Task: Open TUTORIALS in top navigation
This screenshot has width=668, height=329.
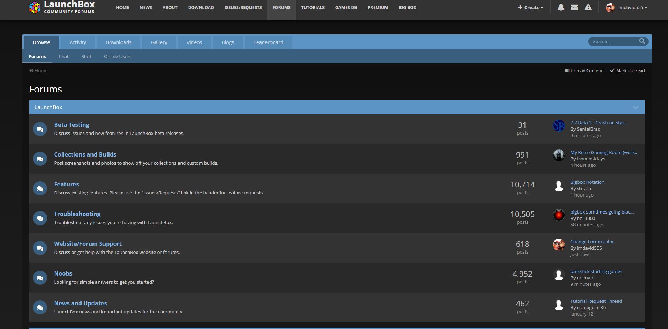Action: click(313, 7)
